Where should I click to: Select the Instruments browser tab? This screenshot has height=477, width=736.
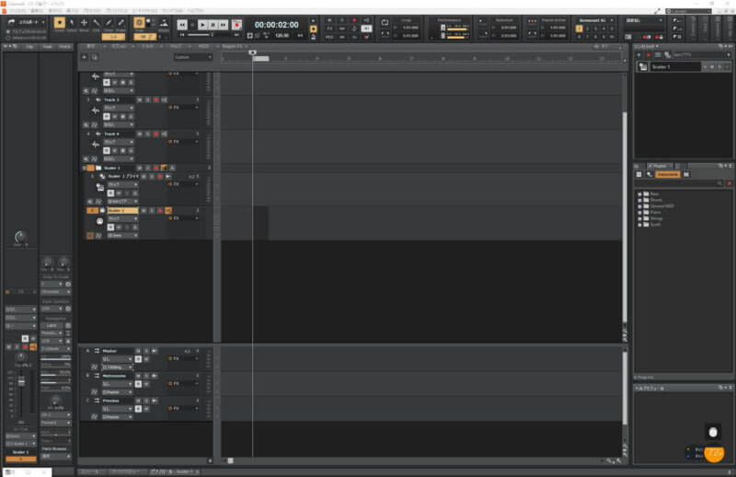pos(667,174)
